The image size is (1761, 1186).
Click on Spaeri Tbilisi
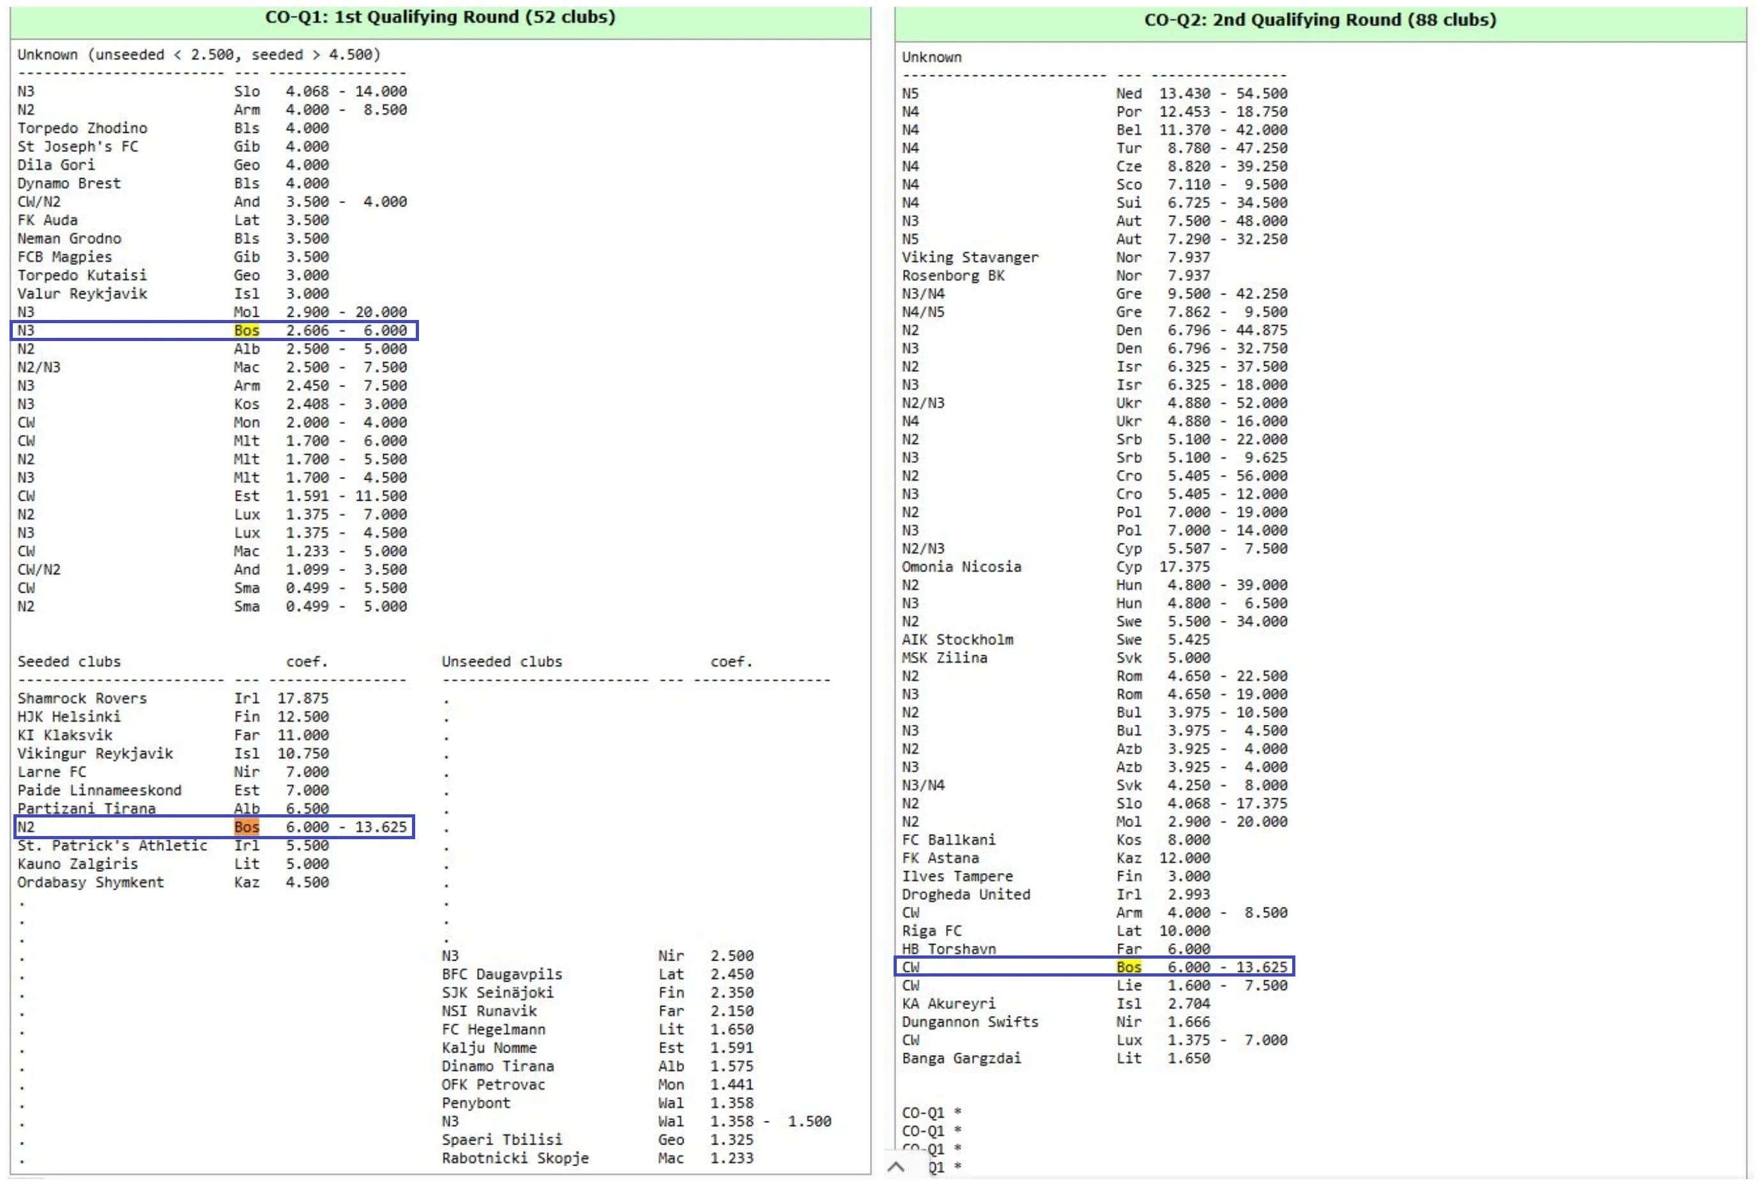[501, 1140]
